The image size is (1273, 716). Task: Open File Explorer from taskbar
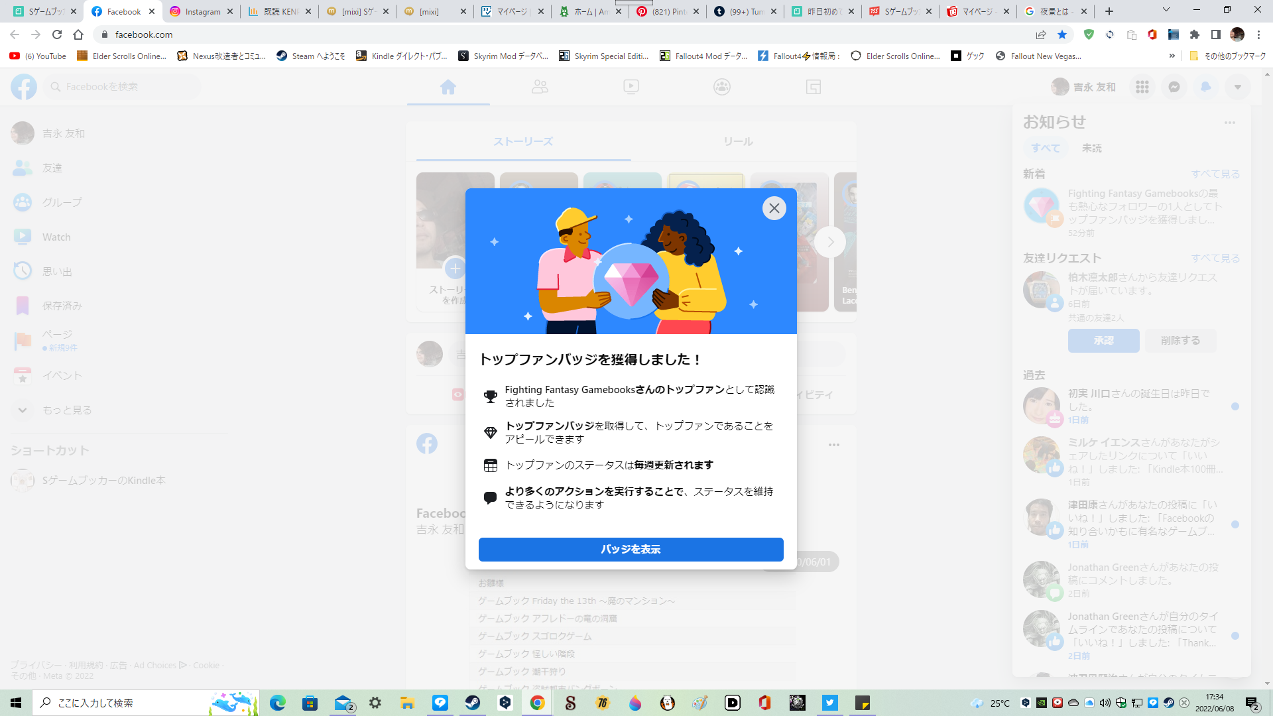pos(407,703)
